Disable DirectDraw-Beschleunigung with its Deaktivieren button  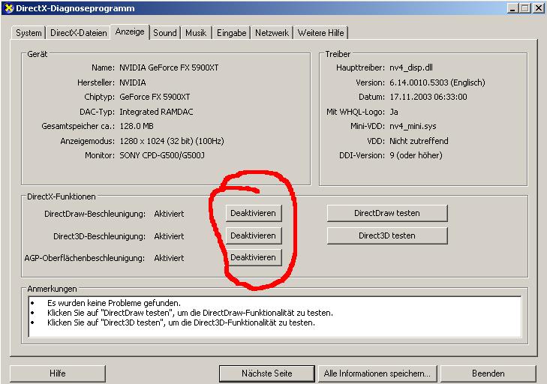[253, 213]
